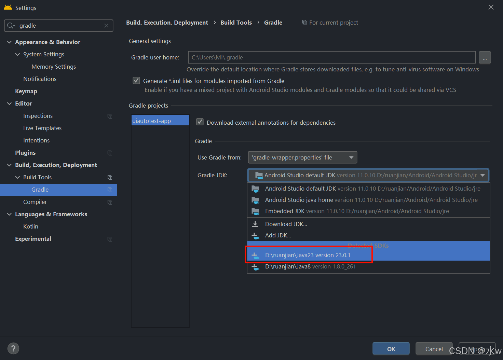Open Compiler tree item
Screen dimensions: 503x360
tap(35, 202)
